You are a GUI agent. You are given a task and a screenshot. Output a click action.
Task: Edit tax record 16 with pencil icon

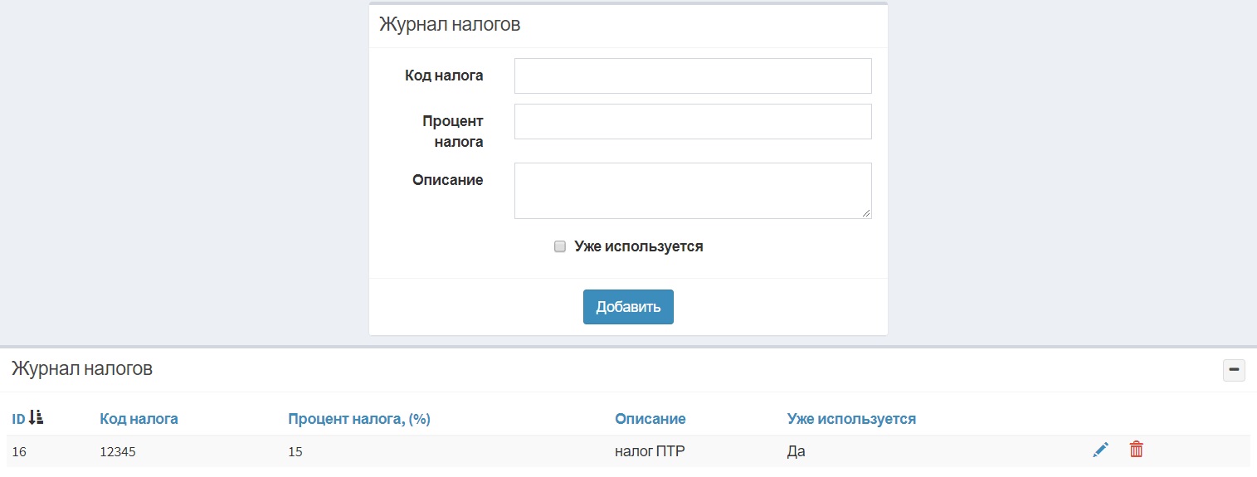coord(1101,450)
